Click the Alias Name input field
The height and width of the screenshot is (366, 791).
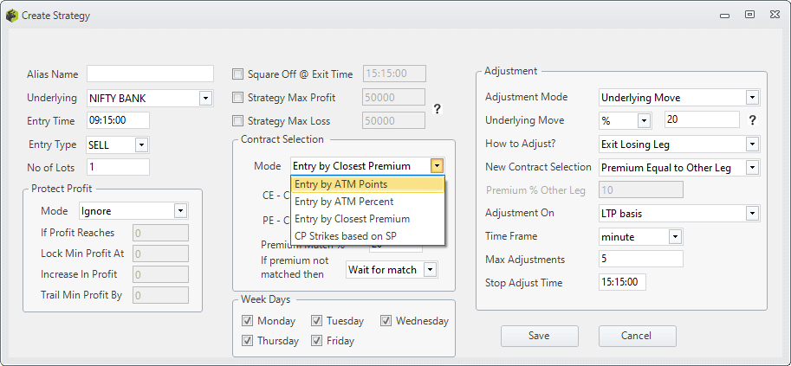click(x=151, y=74)
